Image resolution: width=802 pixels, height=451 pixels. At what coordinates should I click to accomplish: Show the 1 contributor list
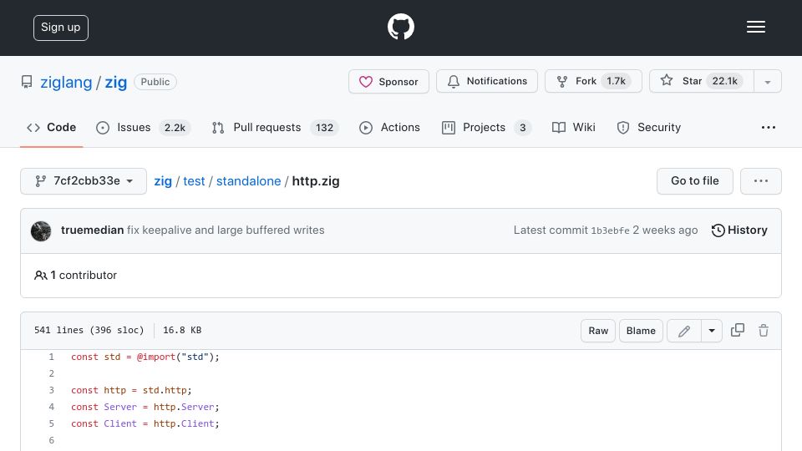76,275
